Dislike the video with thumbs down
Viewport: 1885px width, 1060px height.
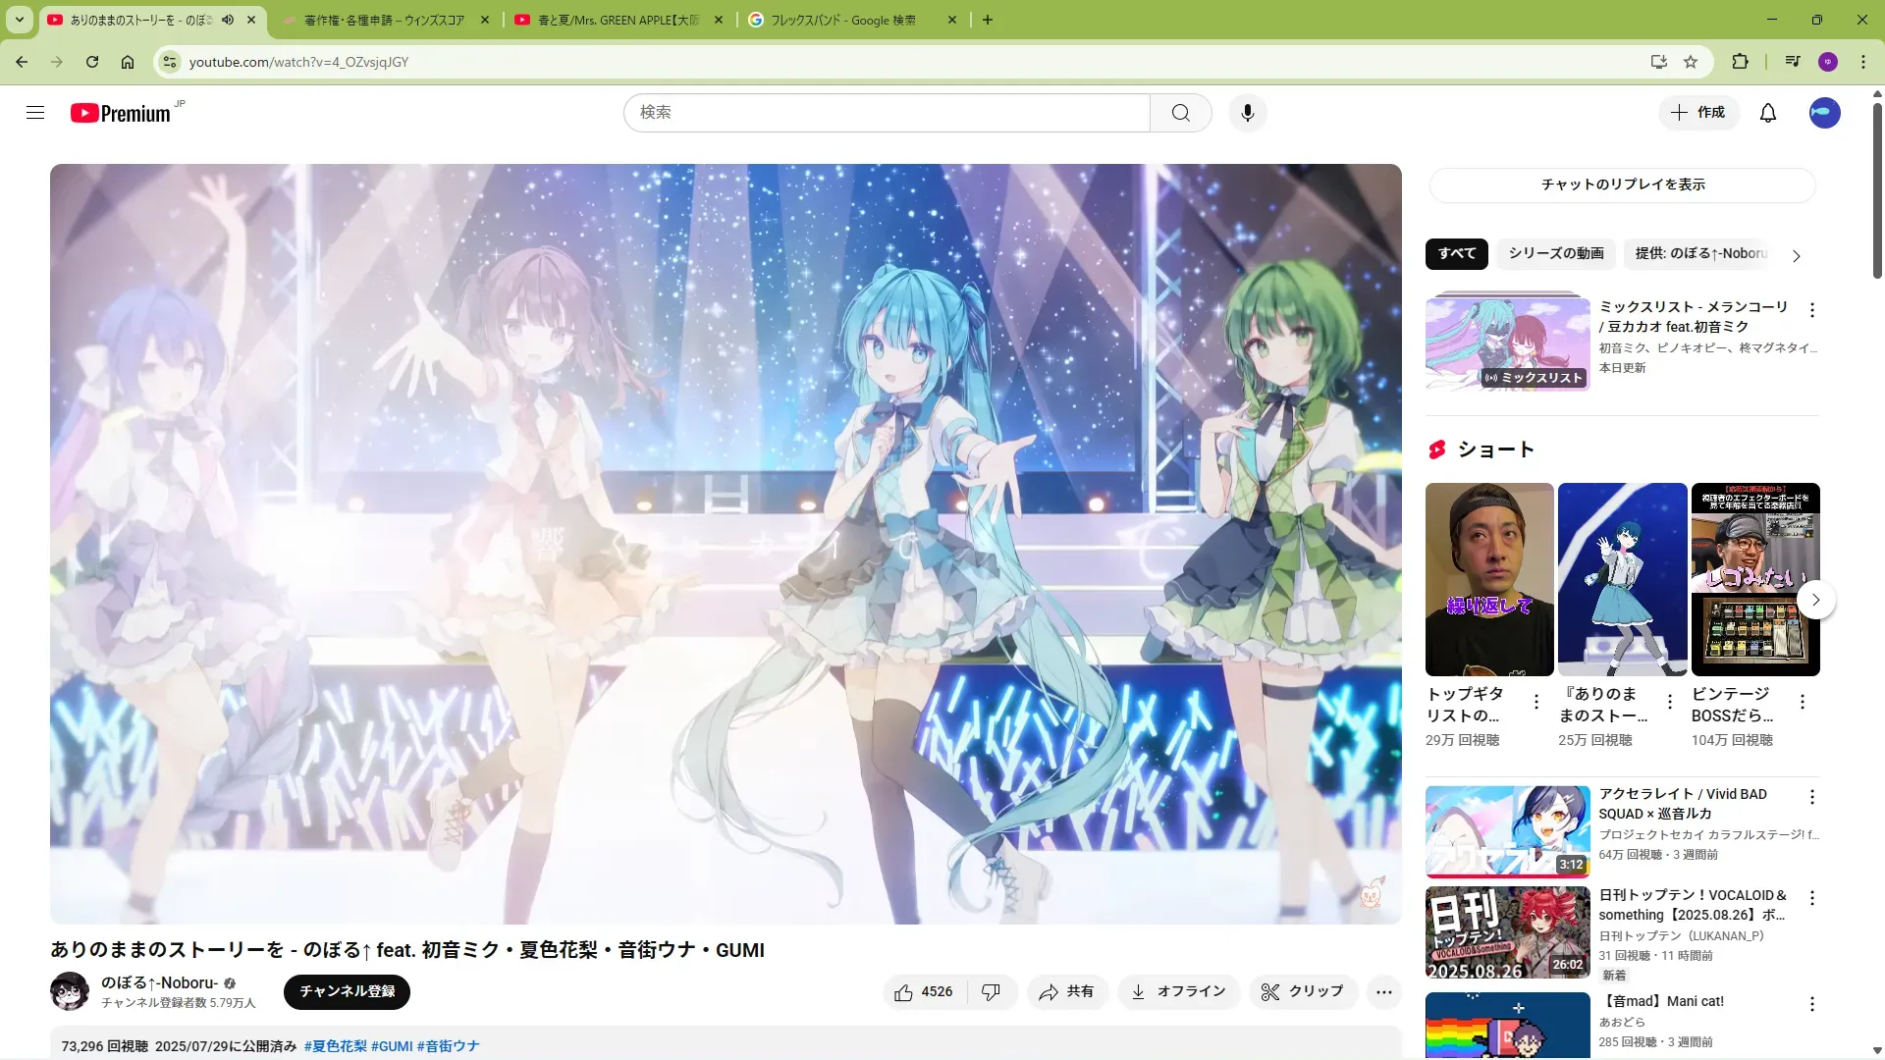[x=991, y=992]
